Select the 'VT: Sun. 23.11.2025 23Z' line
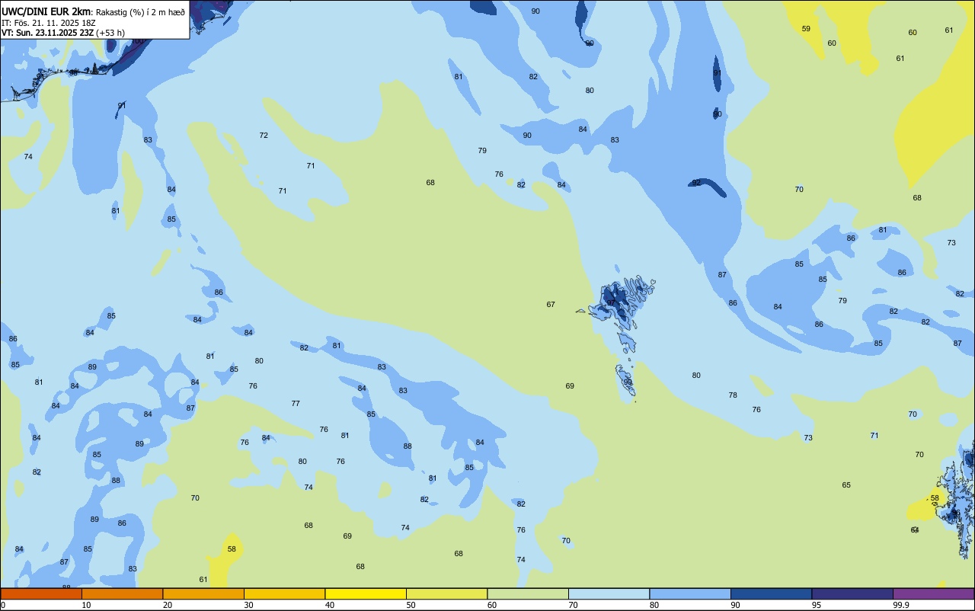This screenshot has height=611, width=975. pyautogui.click(x=47, y=33)
